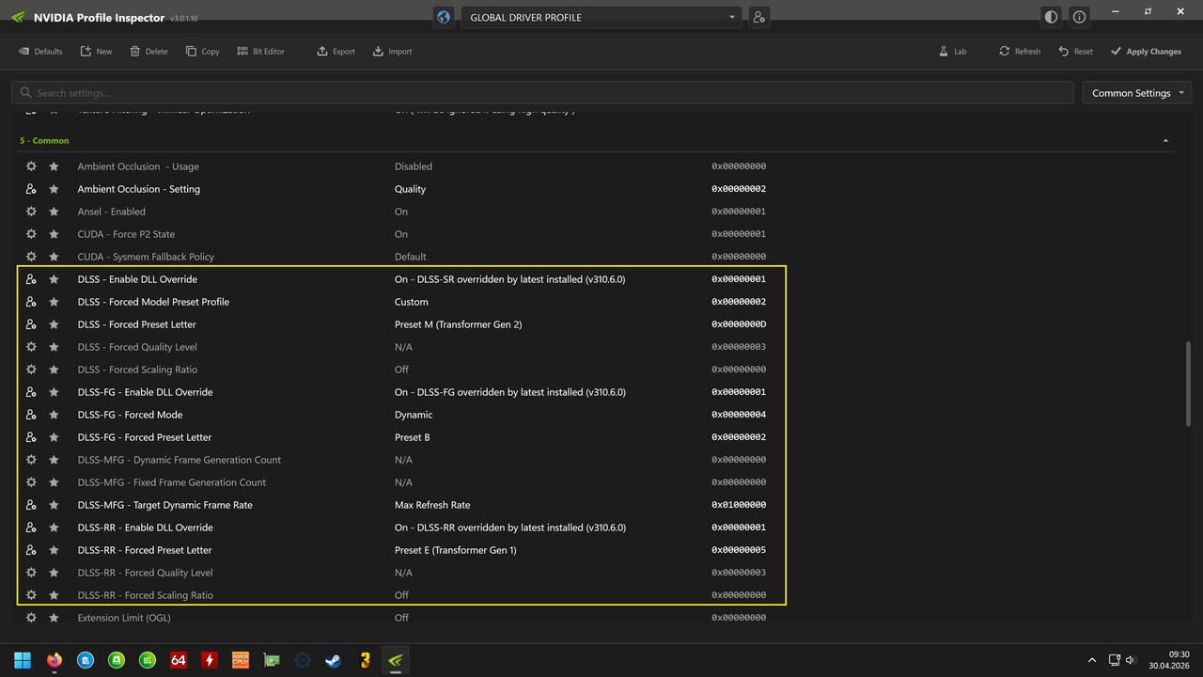
Task: Click the Search settings input field
Action: click(x=542, y=93)
